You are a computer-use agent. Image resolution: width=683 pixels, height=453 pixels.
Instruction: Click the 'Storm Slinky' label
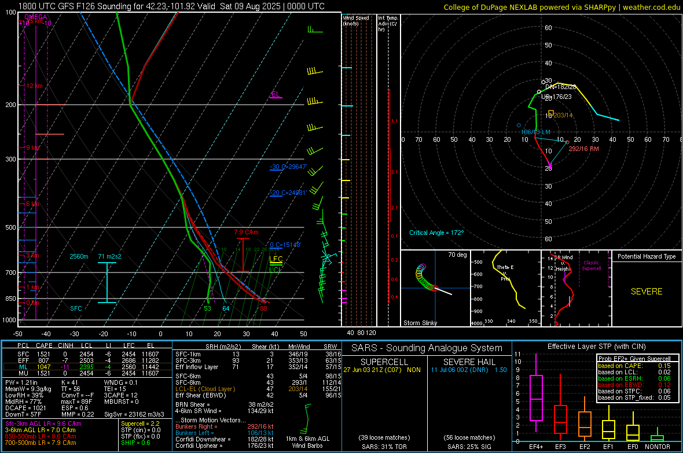click(420, 323)
